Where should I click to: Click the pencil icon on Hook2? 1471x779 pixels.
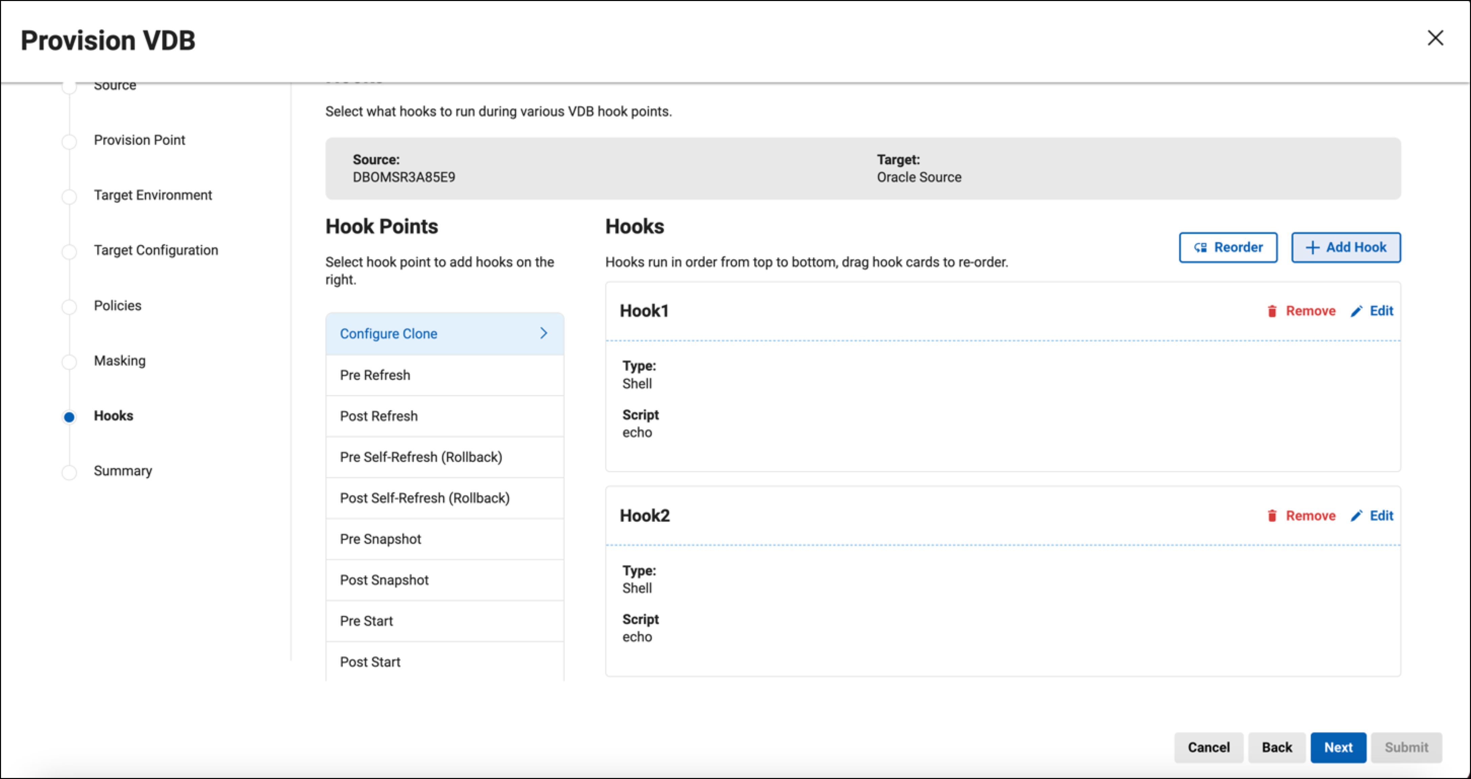(1356, 516)
